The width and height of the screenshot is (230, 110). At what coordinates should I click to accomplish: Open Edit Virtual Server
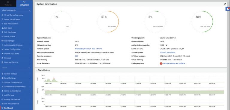[11, 24]
